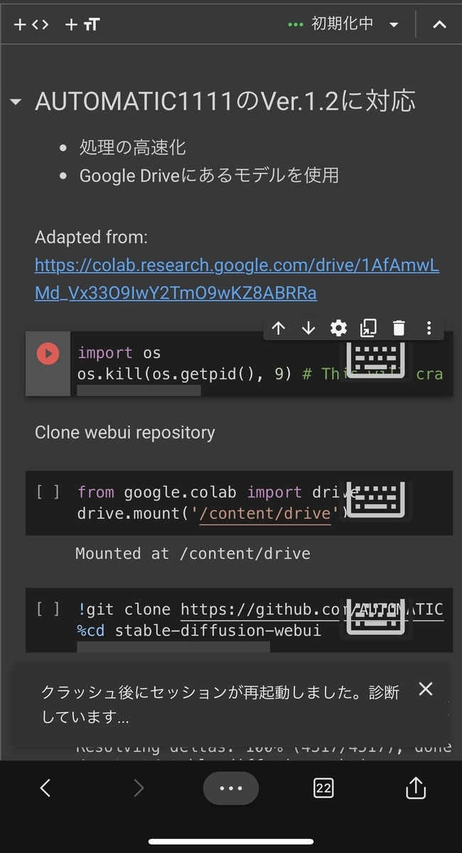This screenshot has height=853, width=462.
Task: Open the browser share menu
Action: pos(416,788)
